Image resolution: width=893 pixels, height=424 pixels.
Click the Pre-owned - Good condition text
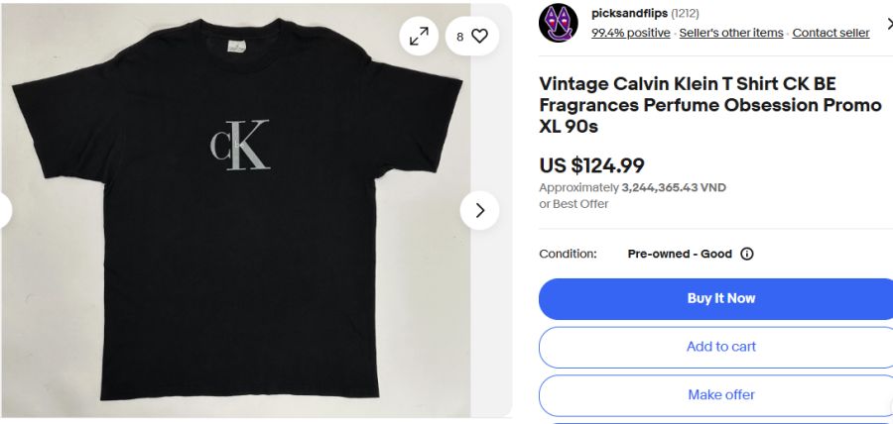coord(680,254)
